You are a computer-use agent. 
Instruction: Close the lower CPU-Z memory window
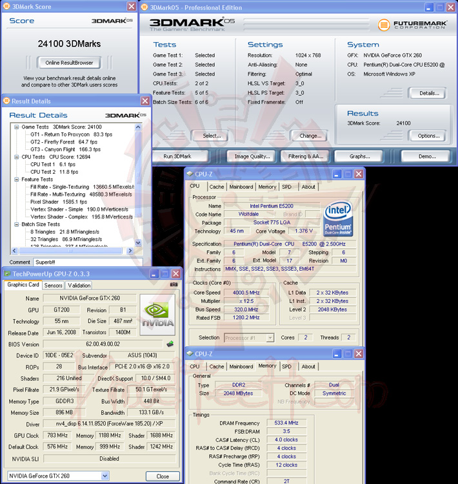[359, 353]
